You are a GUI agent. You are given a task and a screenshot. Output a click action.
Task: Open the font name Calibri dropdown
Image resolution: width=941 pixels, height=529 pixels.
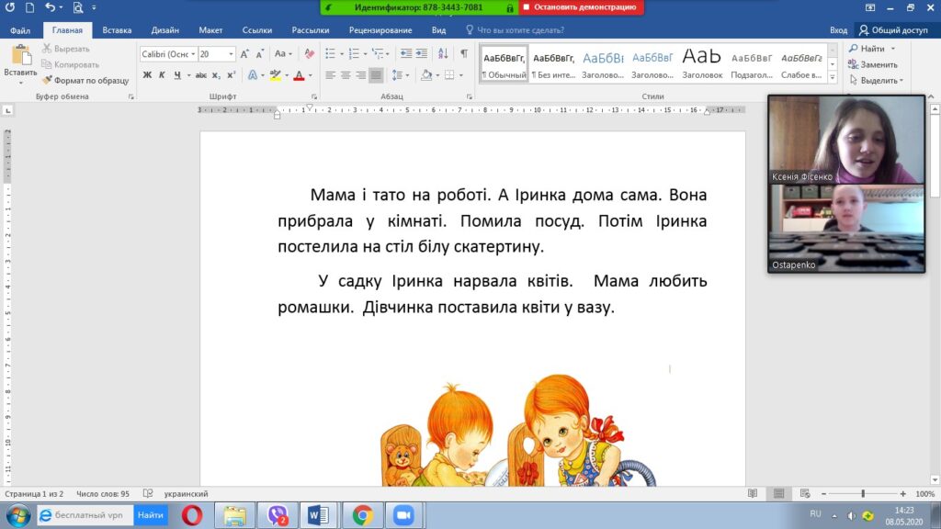coord(193,54)
